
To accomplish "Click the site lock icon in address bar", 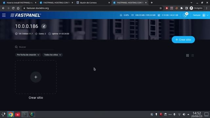I will (x=24, y=8).
